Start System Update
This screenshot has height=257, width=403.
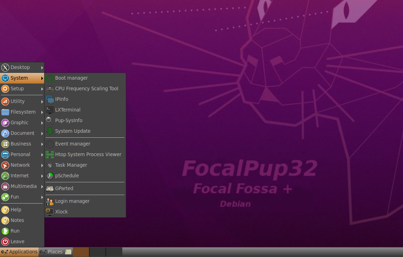(85, 131)
